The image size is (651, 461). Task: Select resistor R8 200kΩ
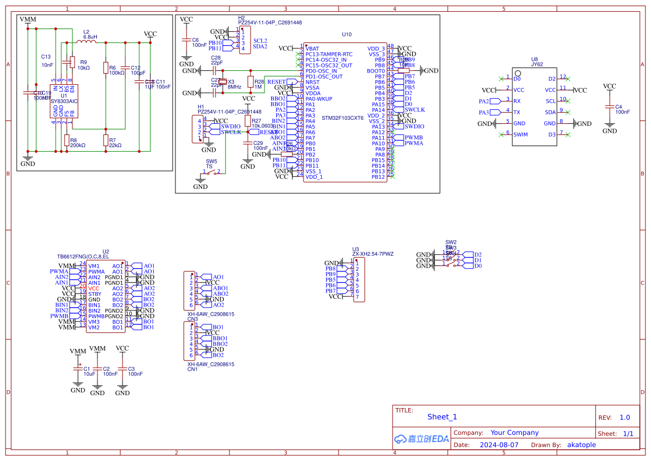click(x=66, y=140)
